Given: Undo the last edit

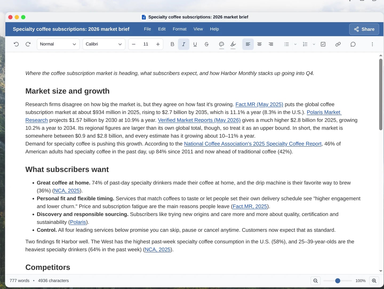Looking at the screenshot, I should pyautogui.click(x=16, y=44).
